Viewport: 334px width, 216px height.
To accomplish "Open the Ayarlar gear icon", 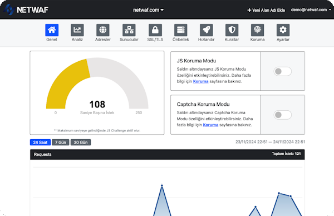I will pos(283,30).
